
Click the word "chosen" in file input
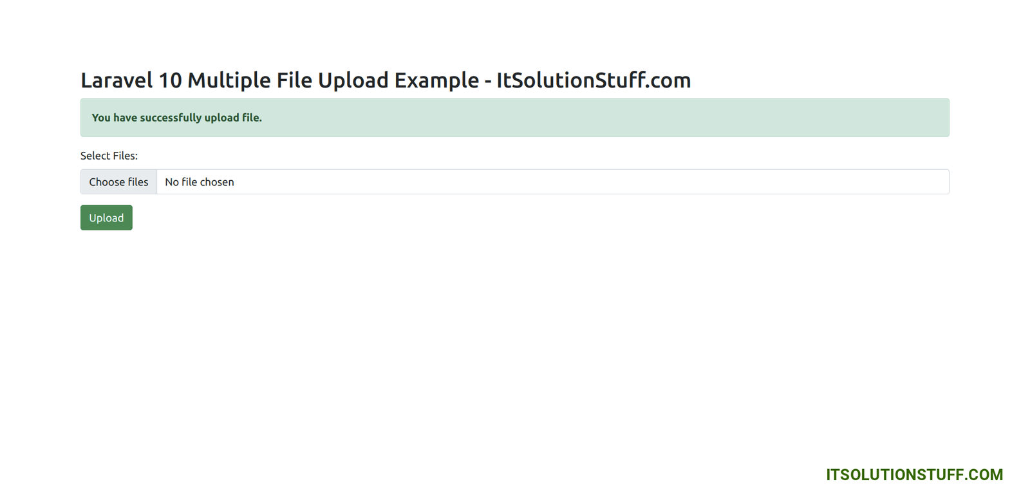click(x=217, y=182)
